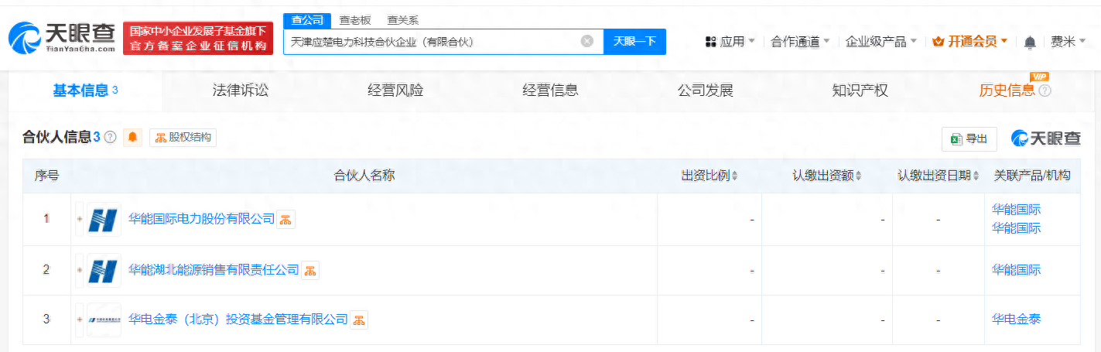This screenshot has width=1101, height=352.
Task: Open the 华能国际 related link in row 2
Action: pos(1016,270)
